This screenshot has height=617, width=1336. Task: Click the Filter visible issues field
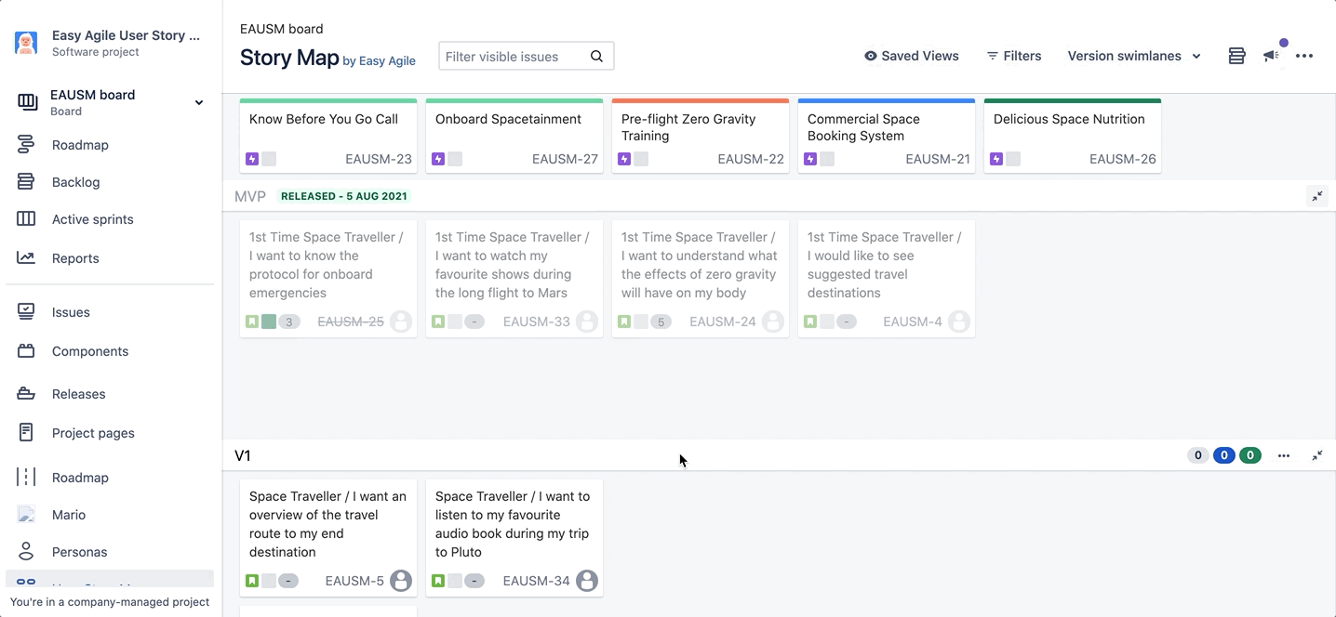514,57
